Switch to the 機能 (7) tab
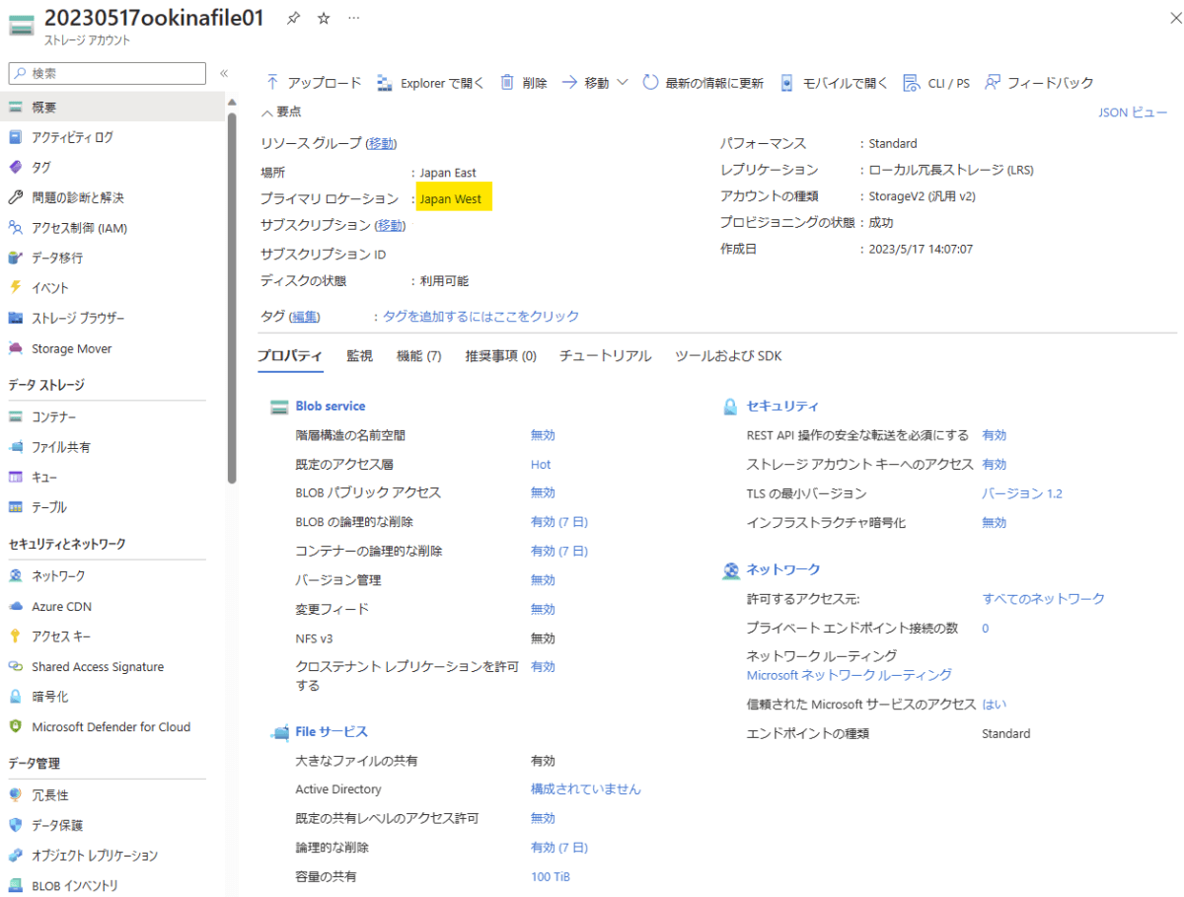Viewport: 1184px width, 897px height. 418,356
